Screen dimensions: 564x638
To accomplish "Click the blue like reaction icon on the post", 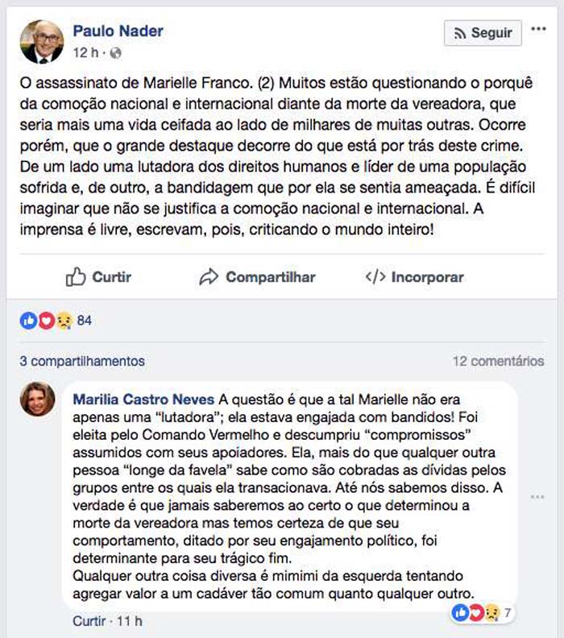I will (29, 321).
